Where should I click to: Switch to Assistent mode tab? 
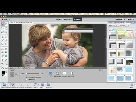(68, 19)
